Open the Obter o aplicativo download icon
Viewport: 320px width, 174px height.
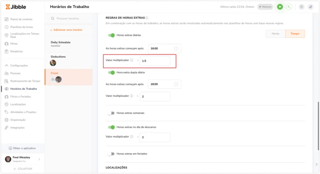click(x=10, y=148)
